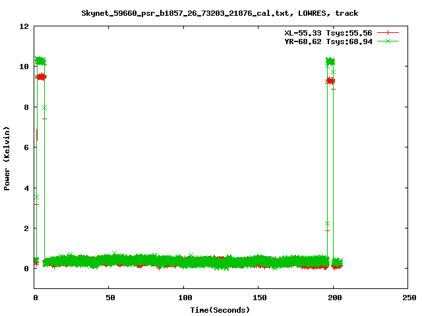Click the red data peak near 200 seconds
This screenshot has width=422, height=316.
(x=330, y=81)
